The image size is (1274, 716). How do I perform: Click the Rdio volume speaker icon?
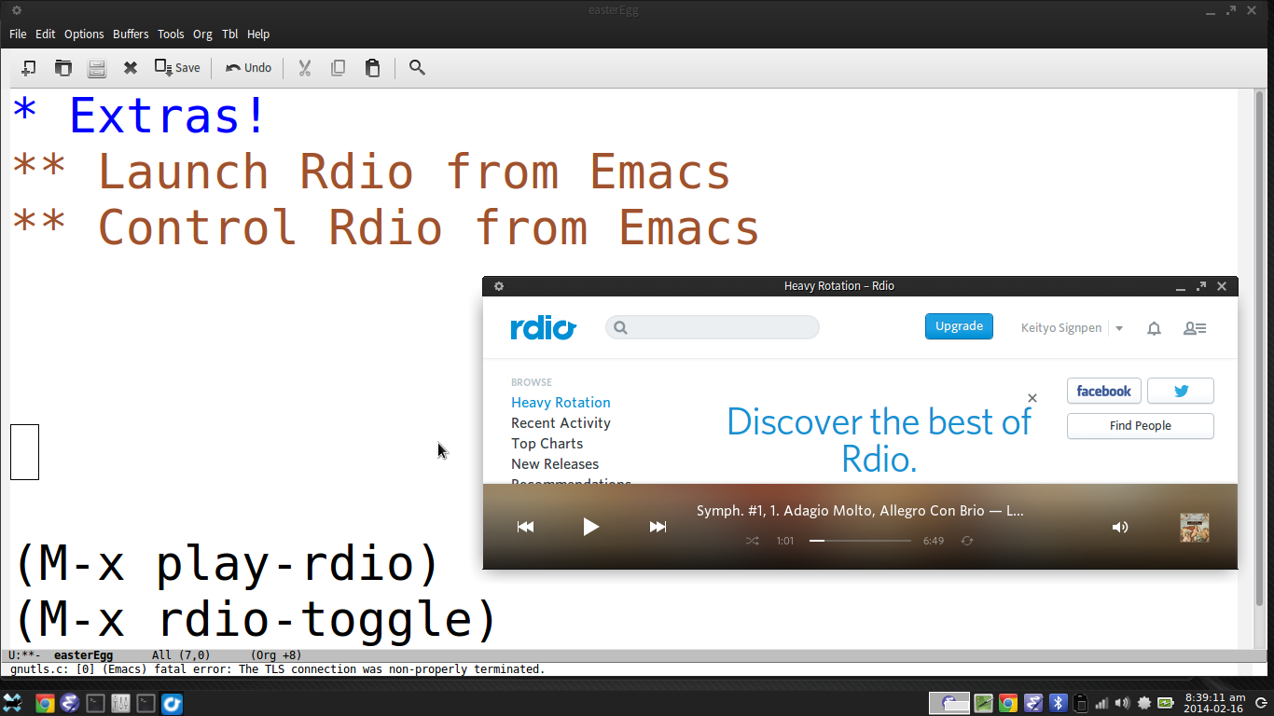pos(1120,527)
